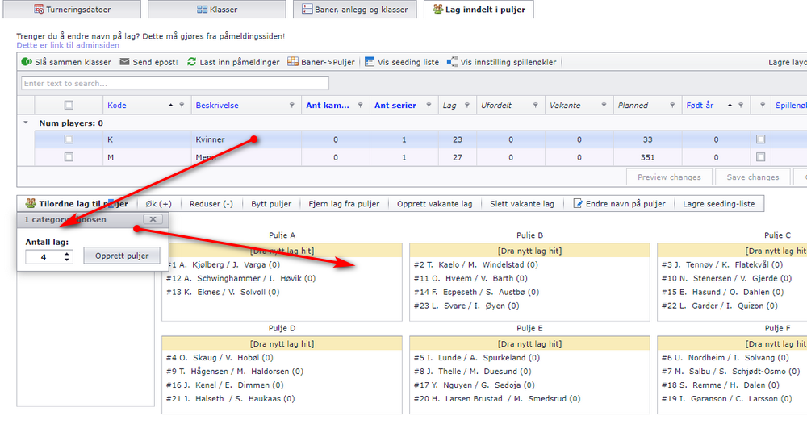Select team Nordheim / Solvang
Viewport: 807px width, 424px height.
(725, 357)
